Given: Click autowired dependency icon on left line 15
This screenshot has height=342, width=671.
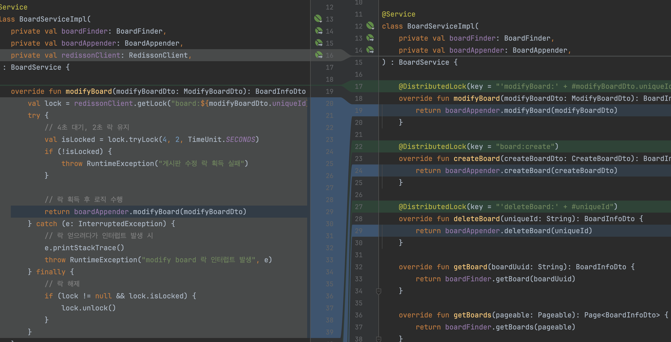Looking at the screenshot, I should point(319,43).
